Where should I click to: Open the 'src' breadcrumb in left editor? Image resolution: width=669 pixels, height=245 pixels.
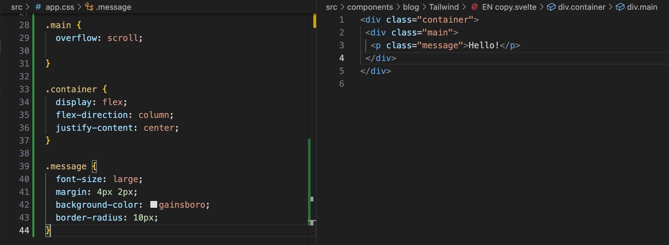click(x=17, y=7)
